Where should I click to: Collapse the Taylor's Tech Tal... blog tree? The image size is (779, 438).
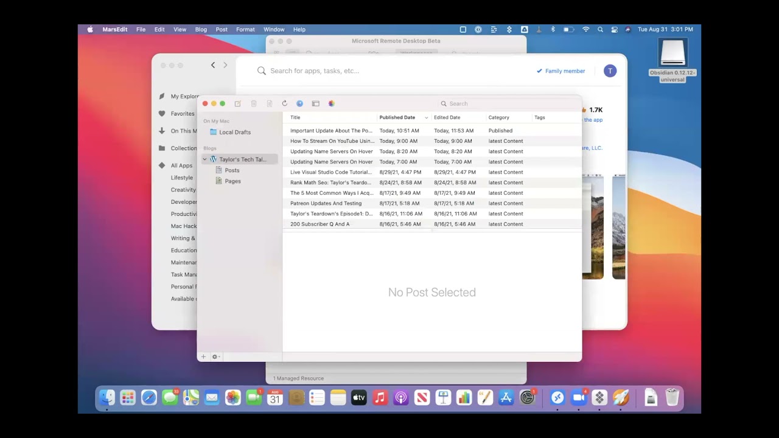[204, 159]
